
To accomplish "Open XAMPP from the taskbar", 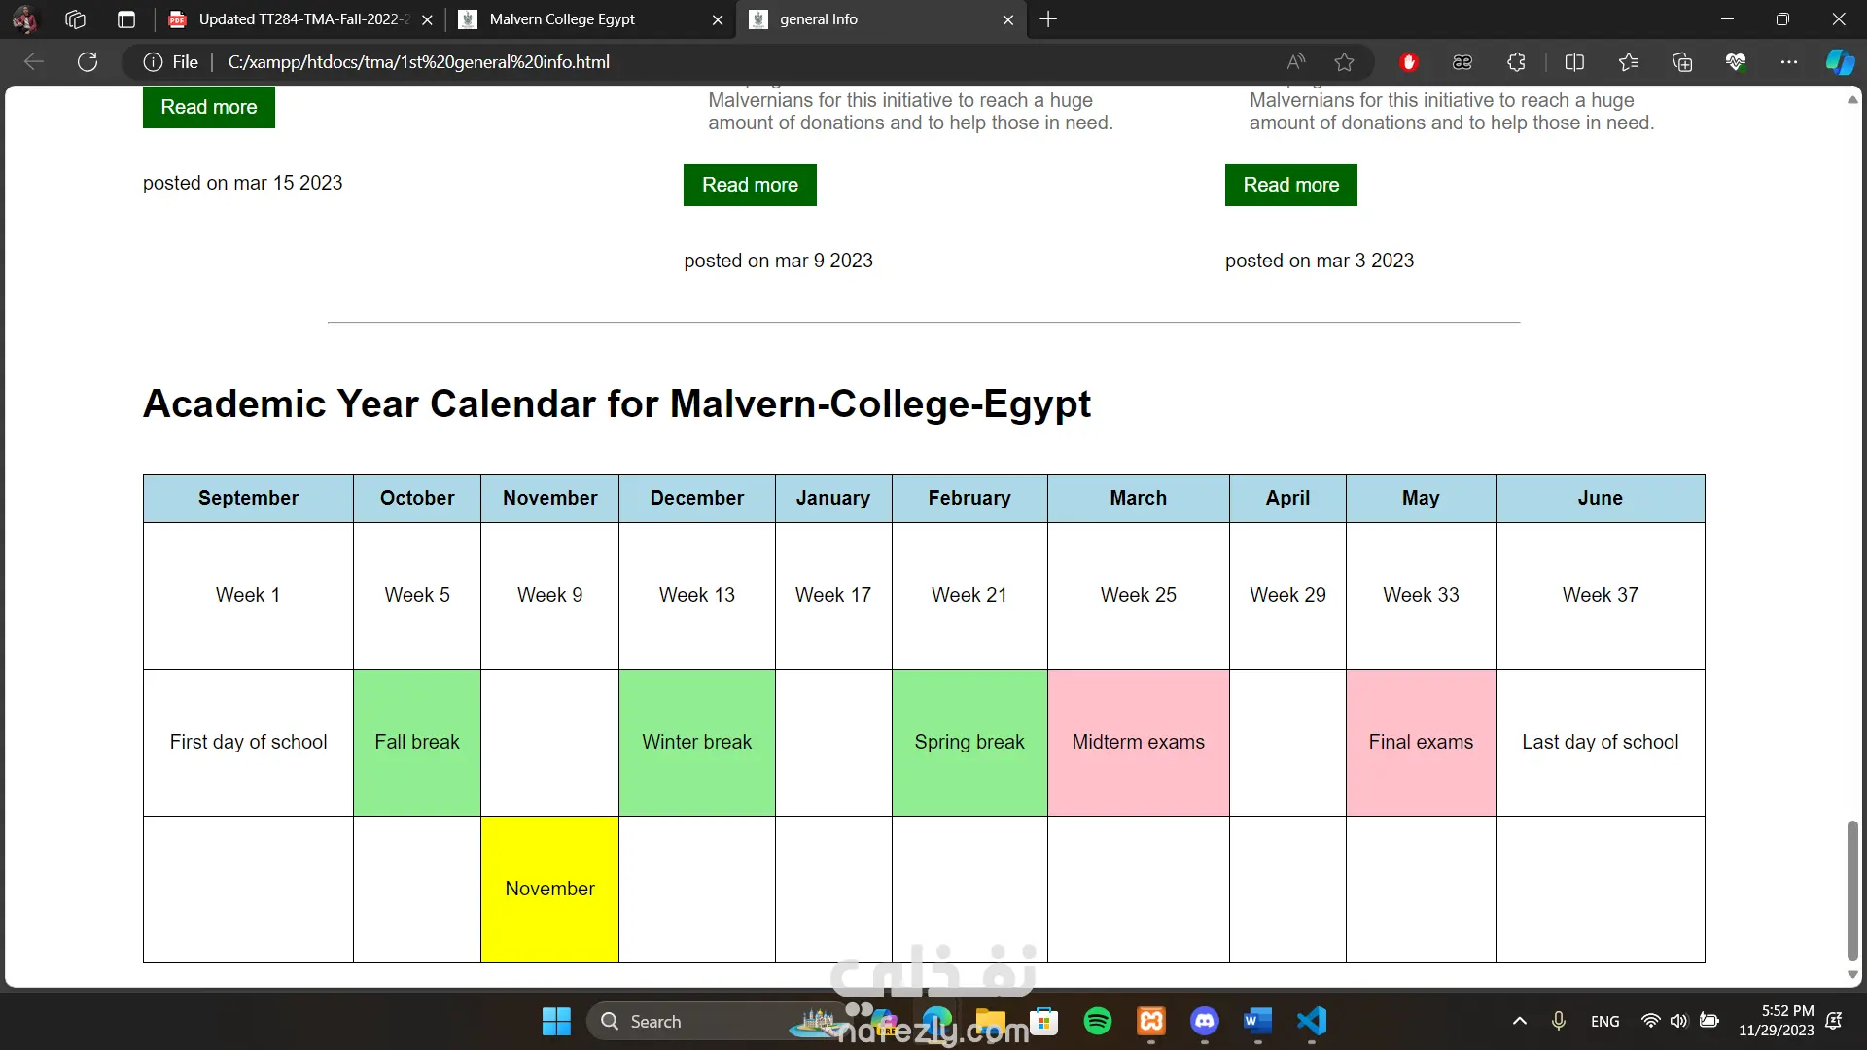I will coord(1151,1022).
